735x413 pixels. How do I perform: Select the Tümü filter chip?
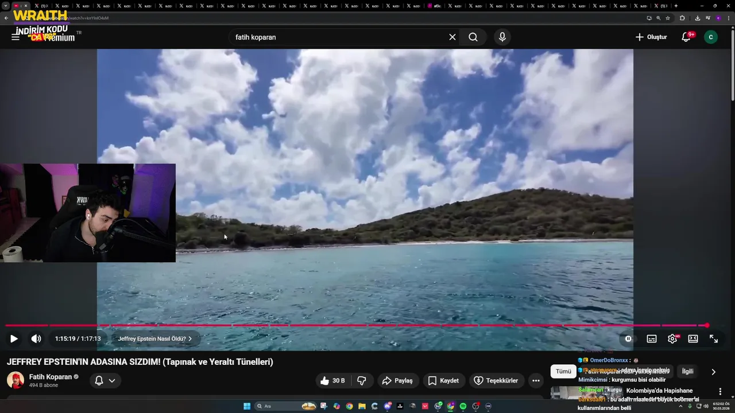coord(563,371)
